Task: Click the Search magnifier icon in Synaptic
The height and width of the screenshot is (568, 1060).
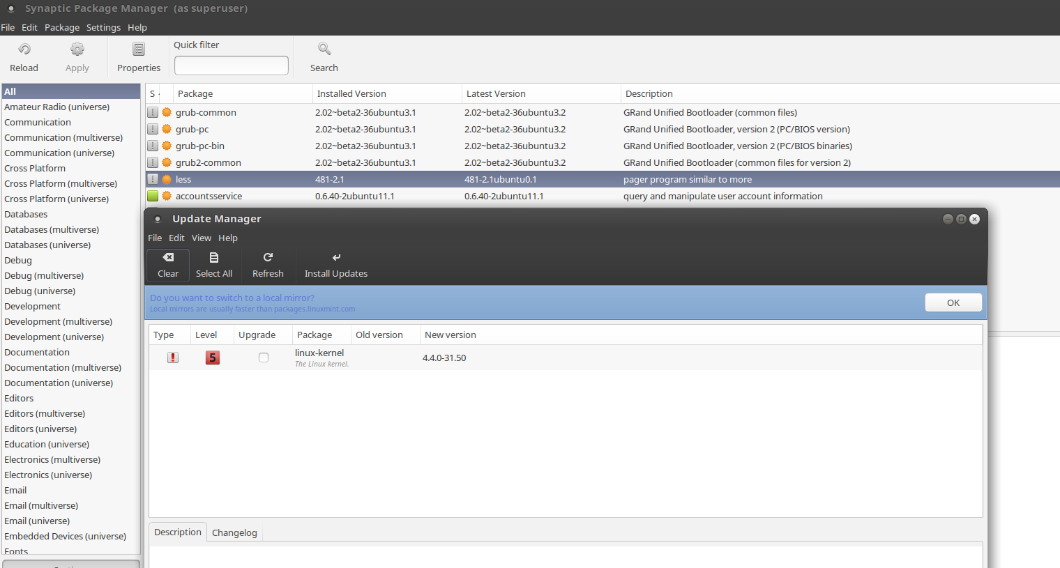Action: pyautogui.click(x=324, y=49)
